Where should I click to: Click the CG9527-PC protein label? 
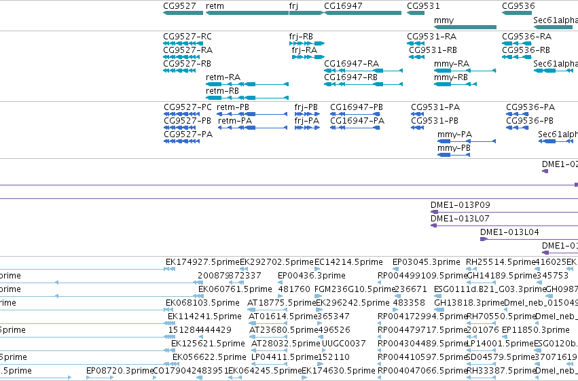pos(188,107)
